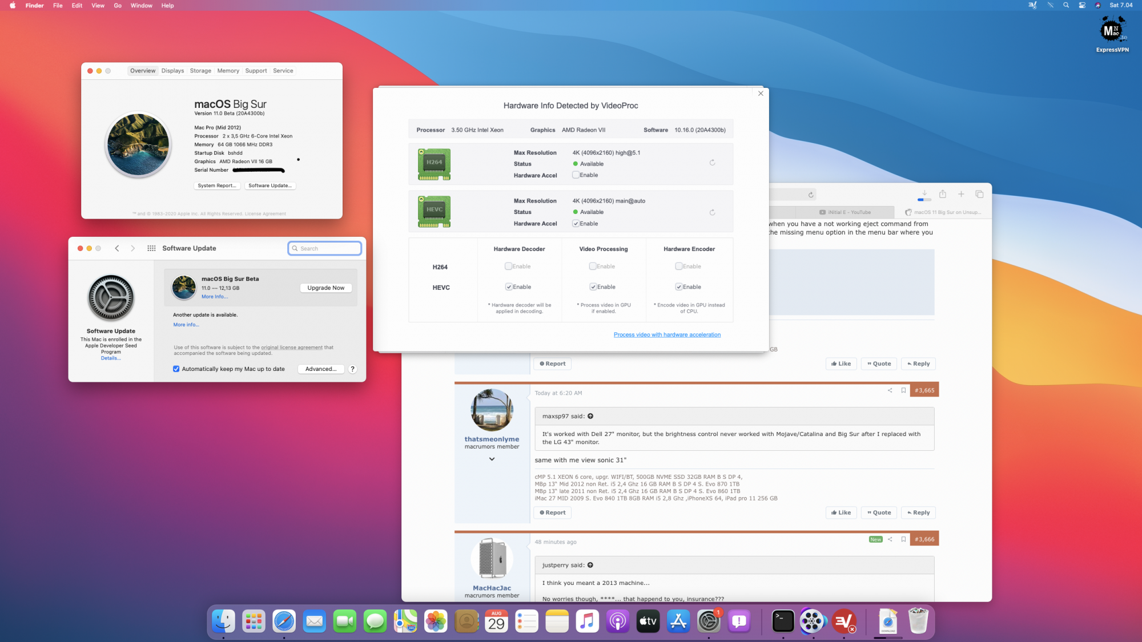Uncheck HEVC Hardware Decoder Enable

coord(508,287)
